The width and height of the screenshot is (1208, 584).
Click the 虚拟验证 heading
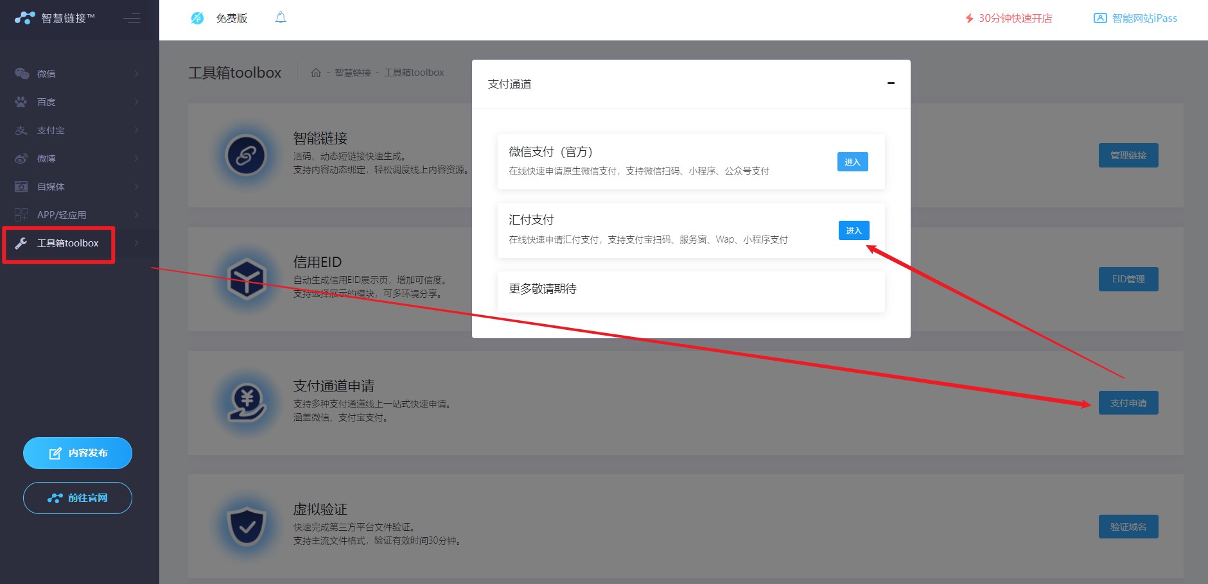[320, 509]
